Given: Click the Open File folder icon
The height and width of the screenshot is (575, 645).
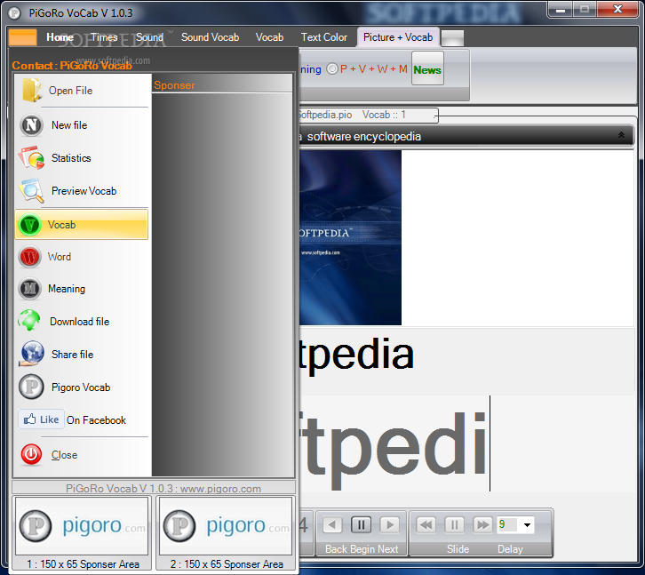Looking at the screenshot, I should click(32, 90).
